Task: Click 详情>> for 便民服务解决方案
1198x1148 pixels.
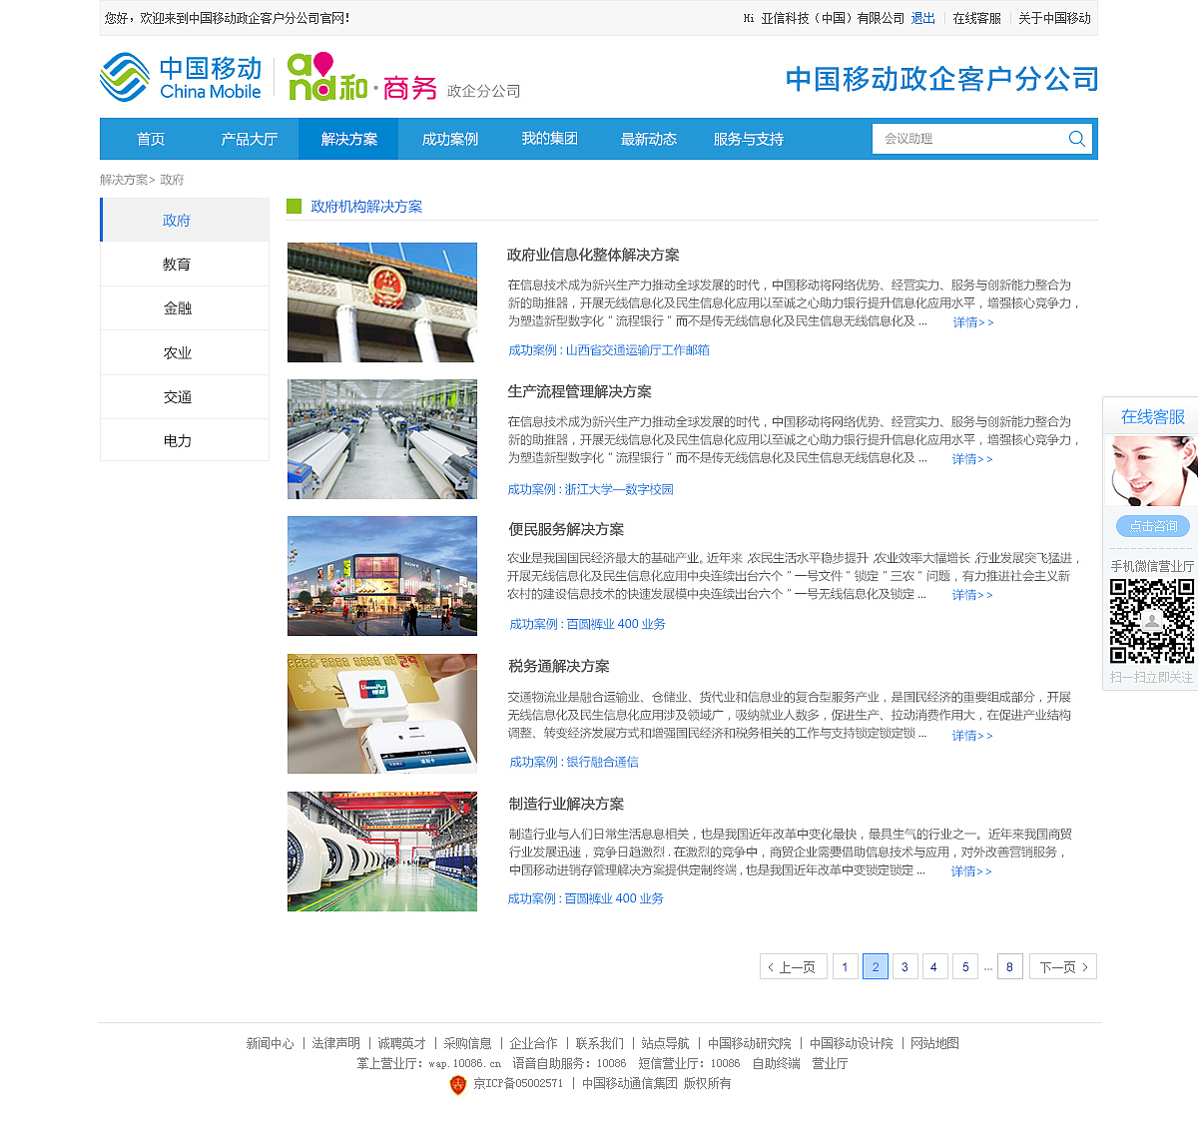Action: coord(972,595)
